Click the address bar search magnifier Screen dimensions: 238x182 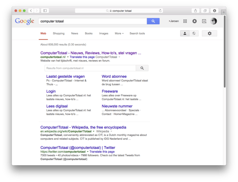(107, 11)
